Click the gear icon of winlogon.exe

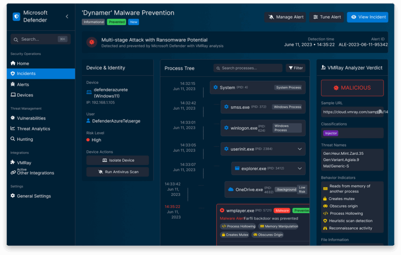point(226,128)
